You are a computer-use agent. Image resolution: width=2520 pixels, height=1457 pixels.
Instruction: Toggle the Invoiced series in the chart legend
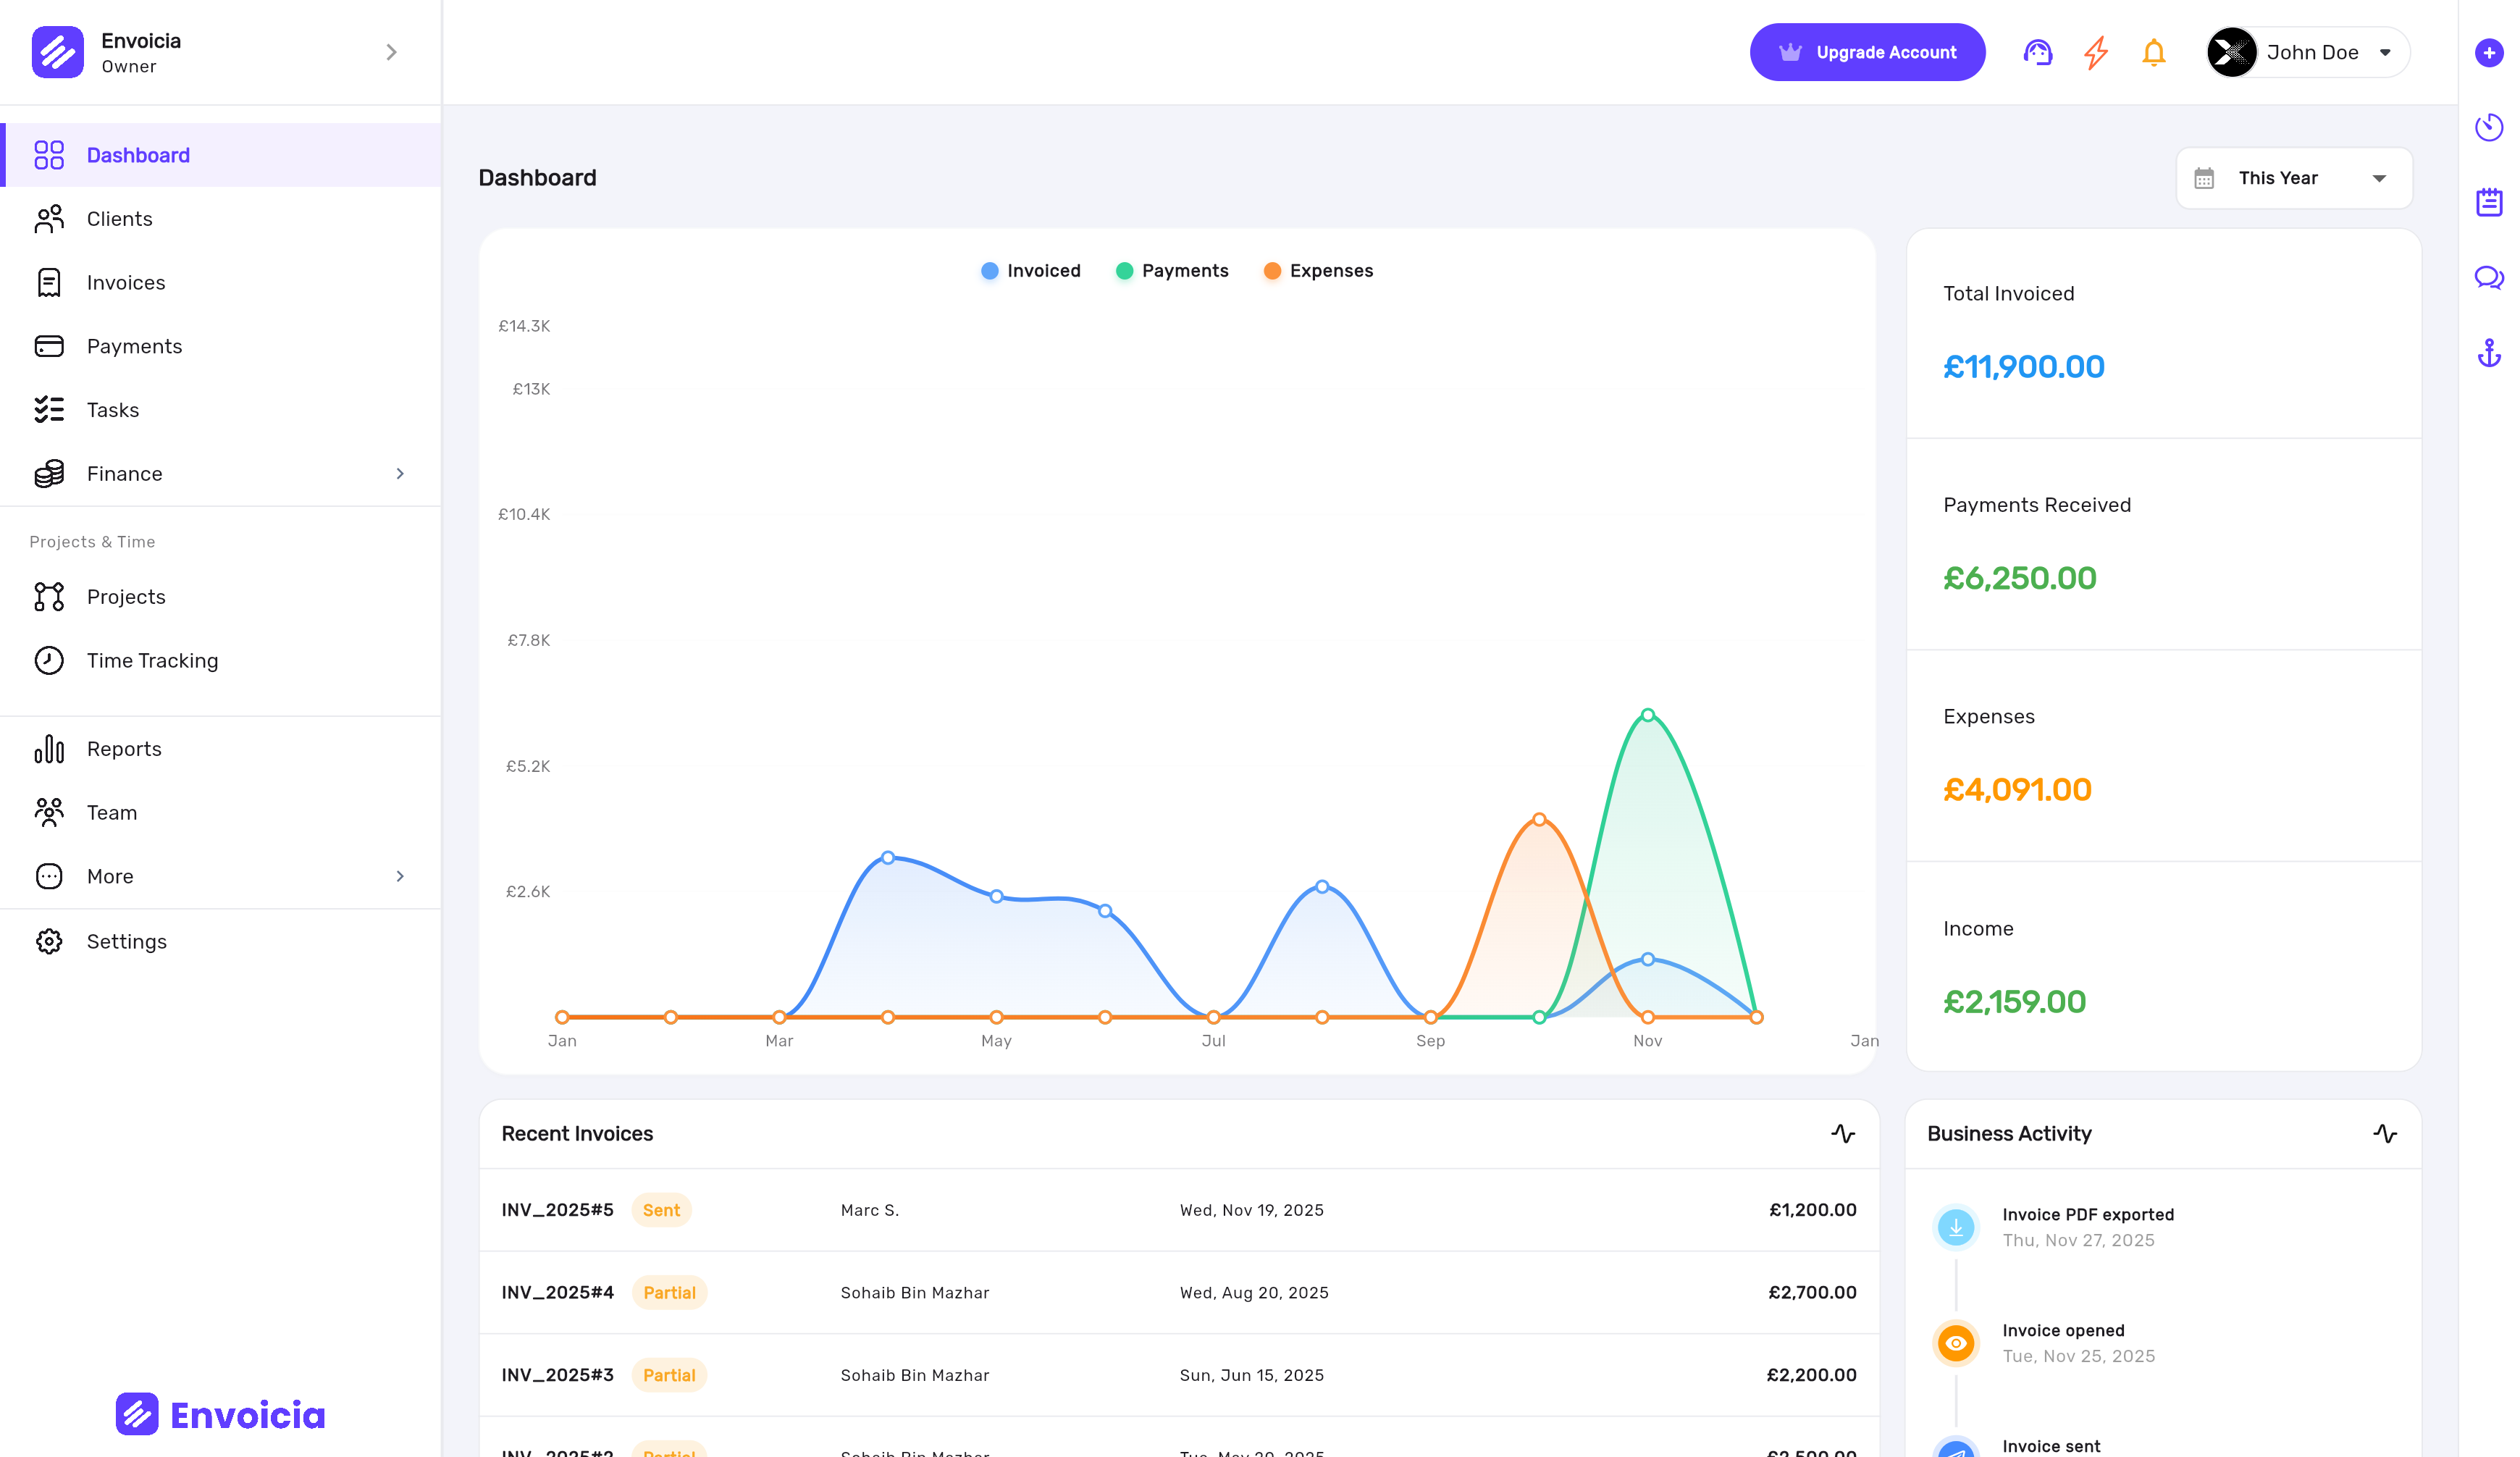pyautogui.click(x=1030, y=270)
